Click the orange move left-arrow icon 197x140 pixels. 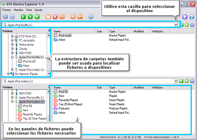pos(80,17)
